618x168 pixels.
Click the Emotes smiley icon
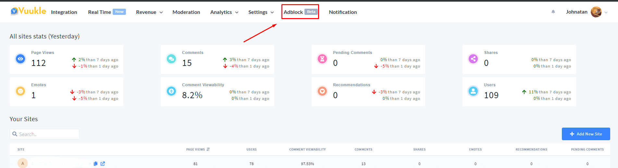tap(20, 91)
